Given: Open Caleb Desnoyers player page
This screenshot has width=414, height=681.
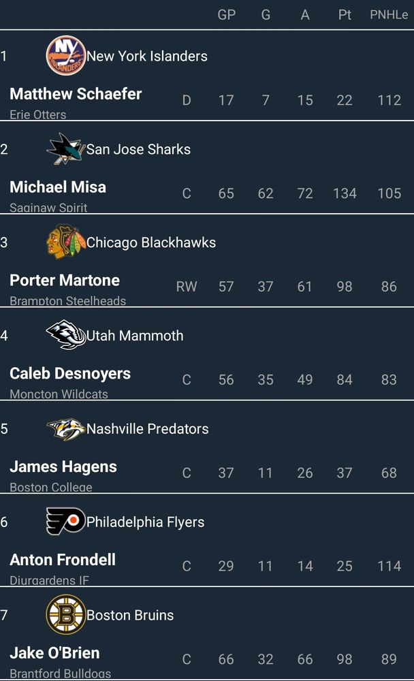Looking at the screenshot, I should (70, 373).
